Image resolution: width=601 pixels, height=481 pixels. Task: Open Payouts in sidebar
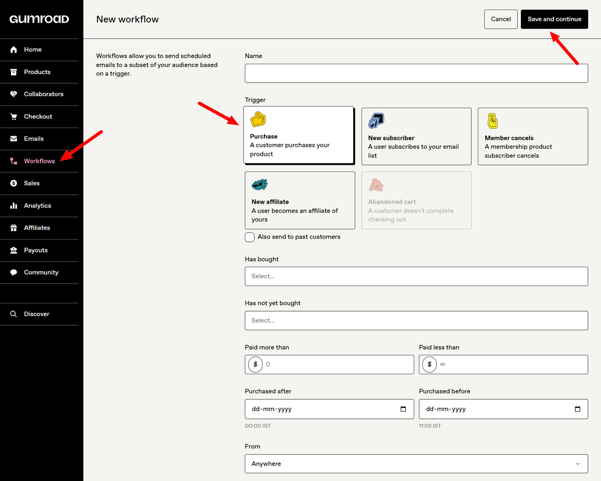coord(39,250)
